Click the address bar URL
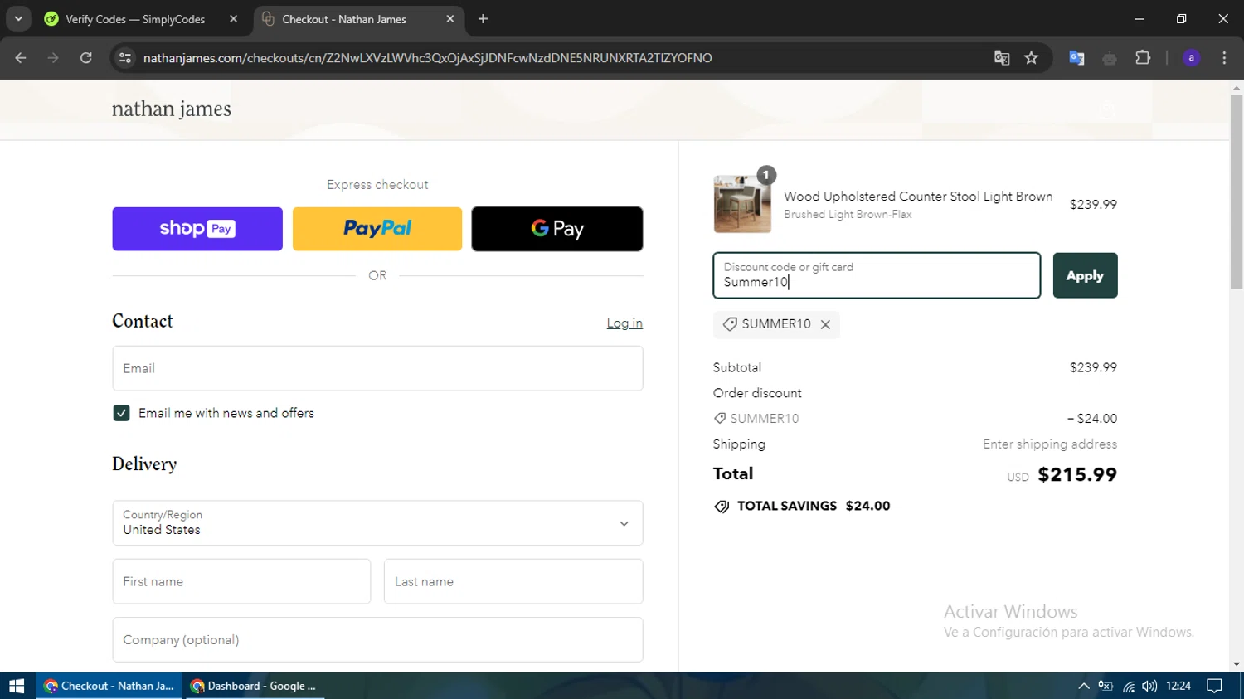The image size is (1244, 699). tap(427, 58)
